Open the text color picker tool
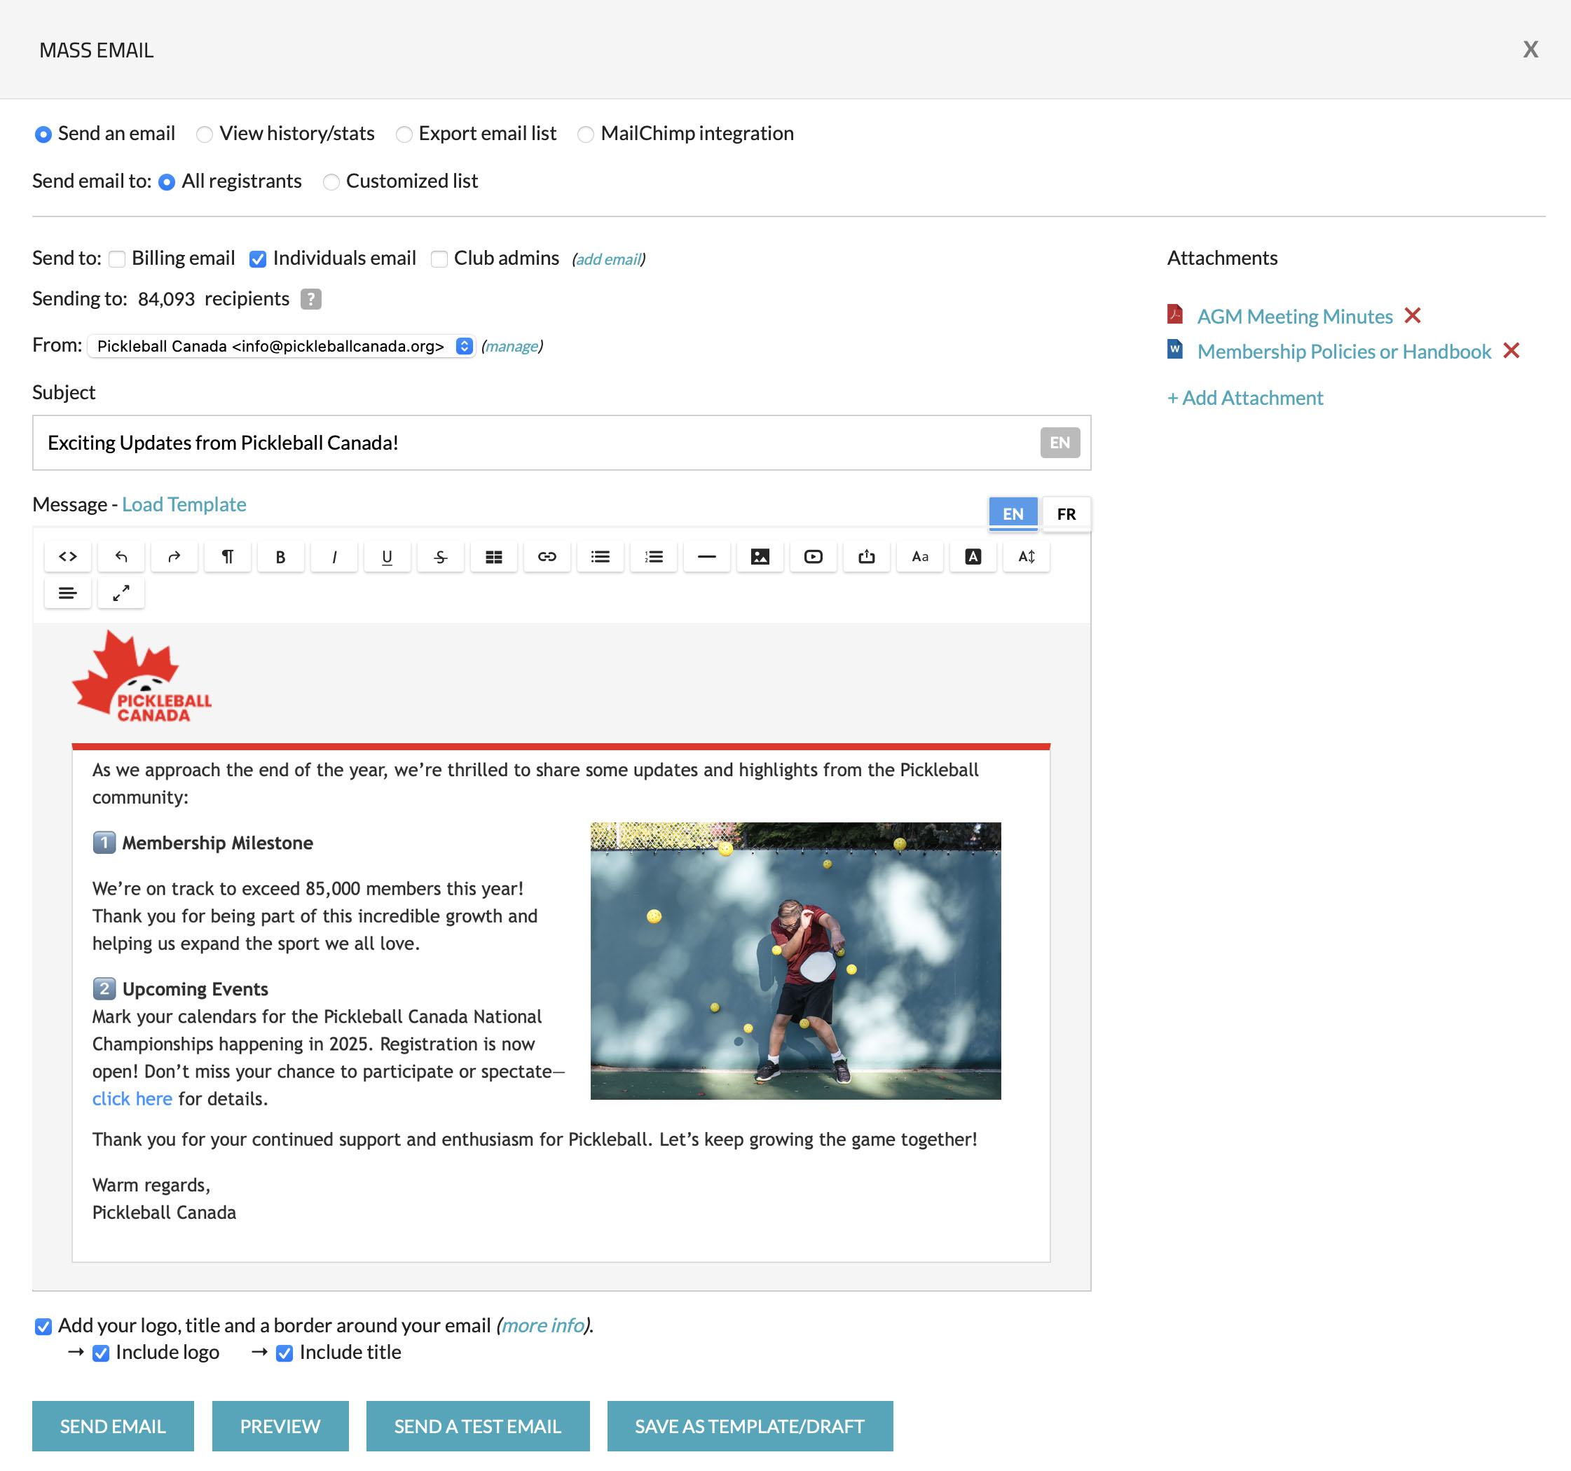This screenshot has height=1471, width=1571. coord(973,556)
